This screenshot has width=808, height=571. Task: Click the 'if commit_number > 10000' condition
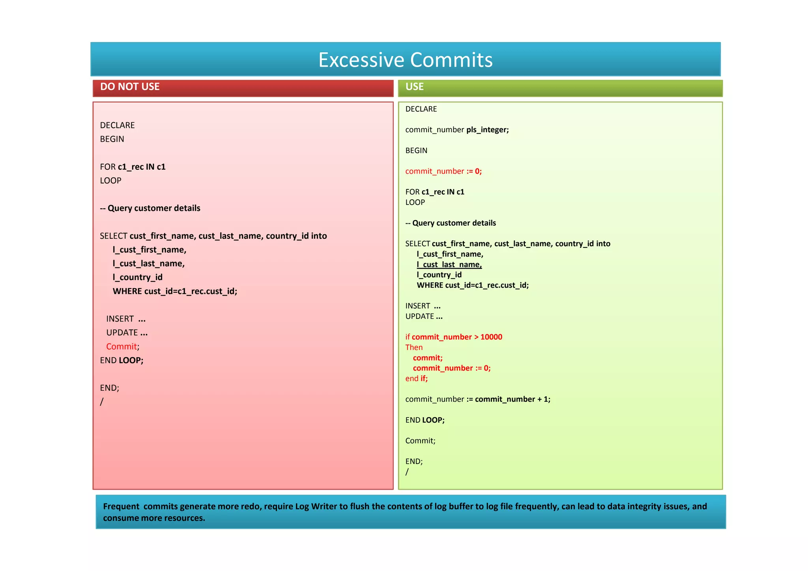point(454,337)
